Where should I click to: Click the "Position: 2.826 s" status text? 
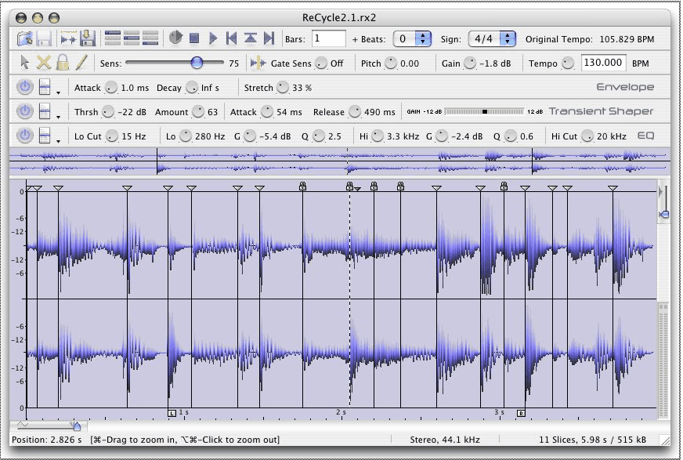tap(47, 440)
